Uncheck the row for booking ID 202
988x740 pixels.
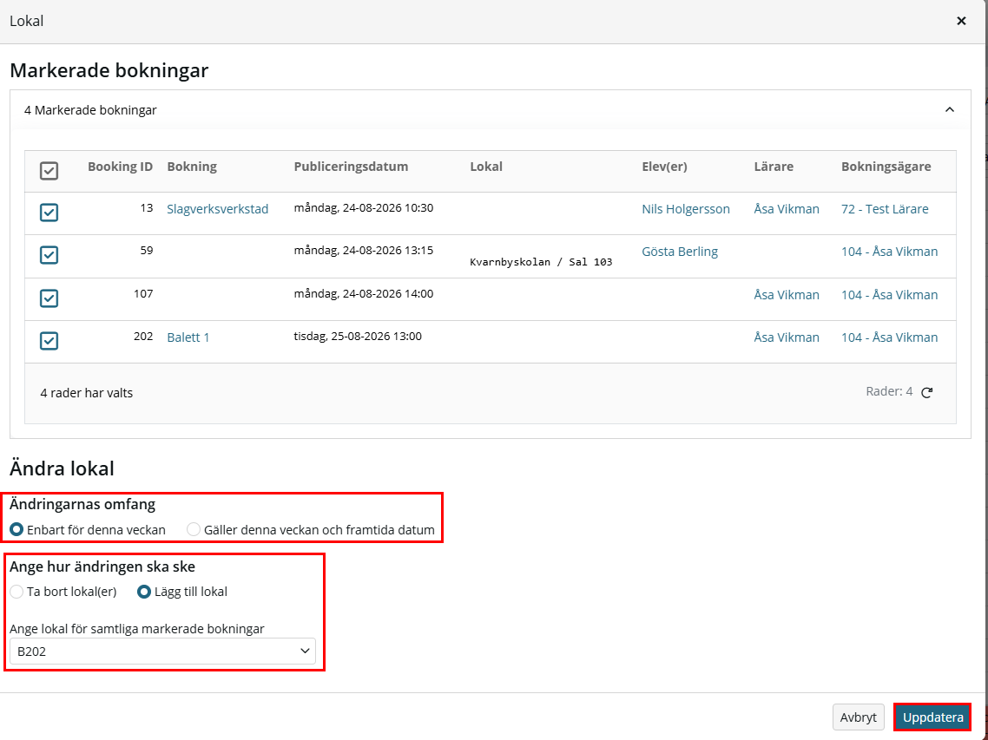(x=49, y=341)
